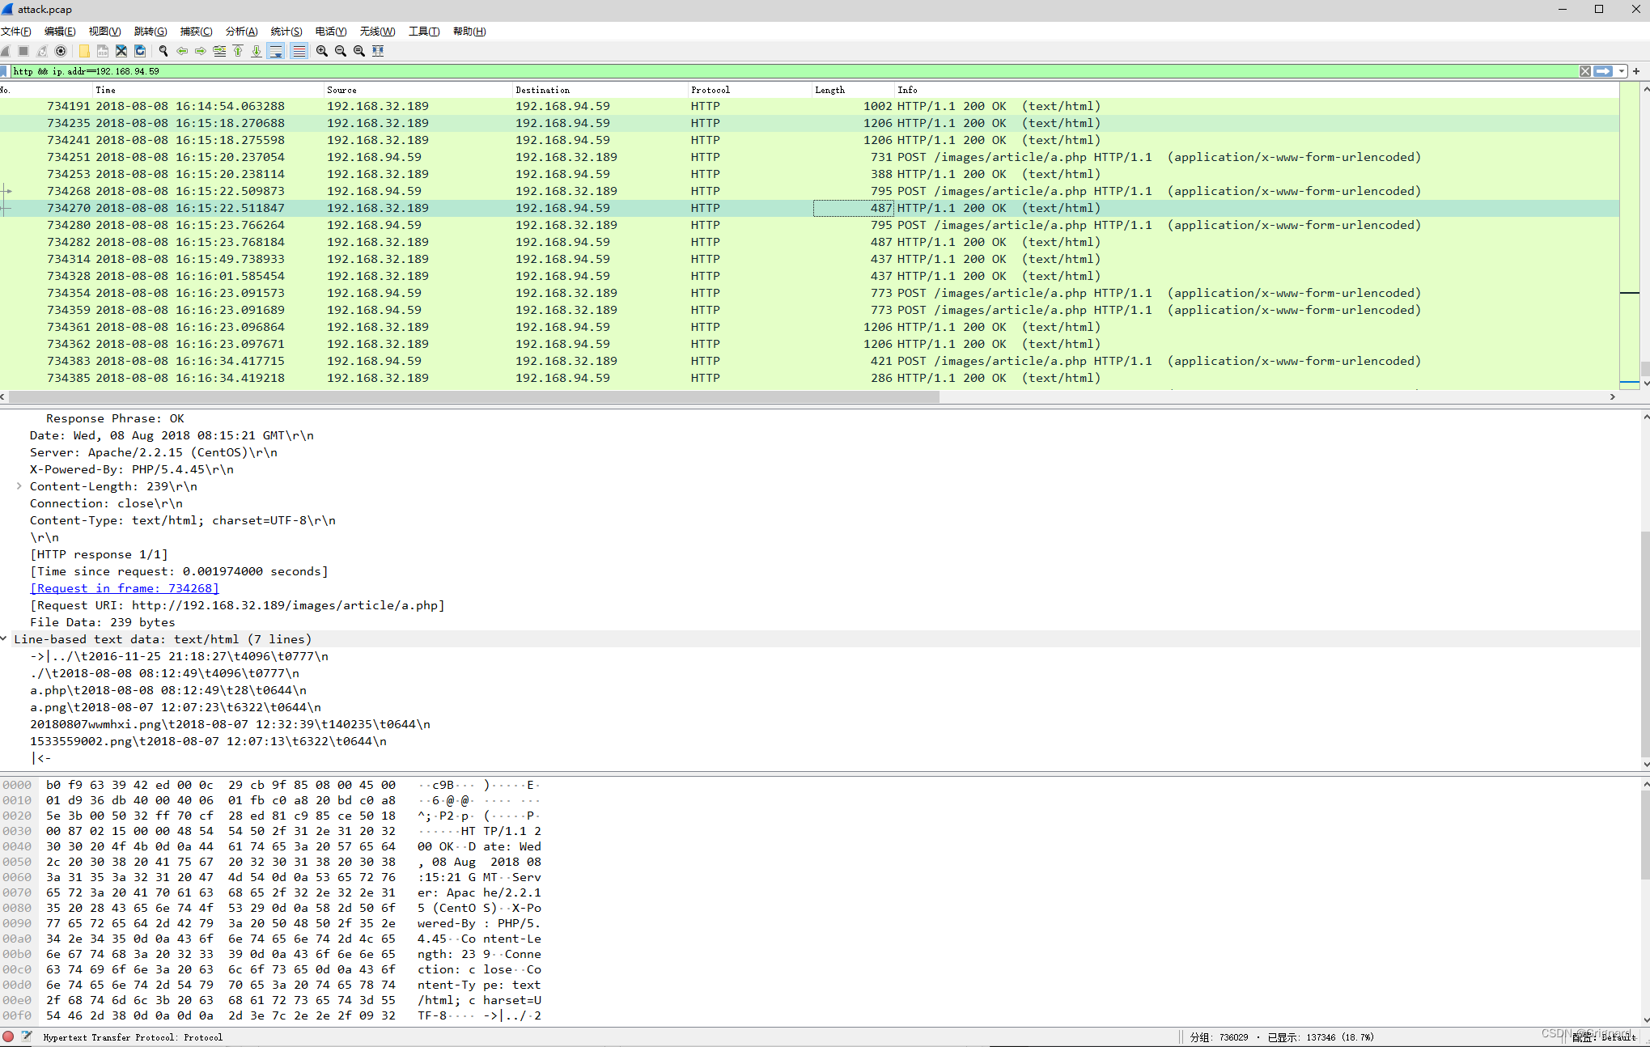Clear the display filter with X
1650x1047 pixels.
[1585, 71]
